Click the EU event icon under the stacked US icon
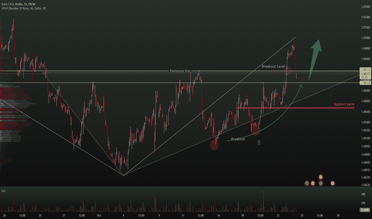The image size is (372, 219). 321,183
